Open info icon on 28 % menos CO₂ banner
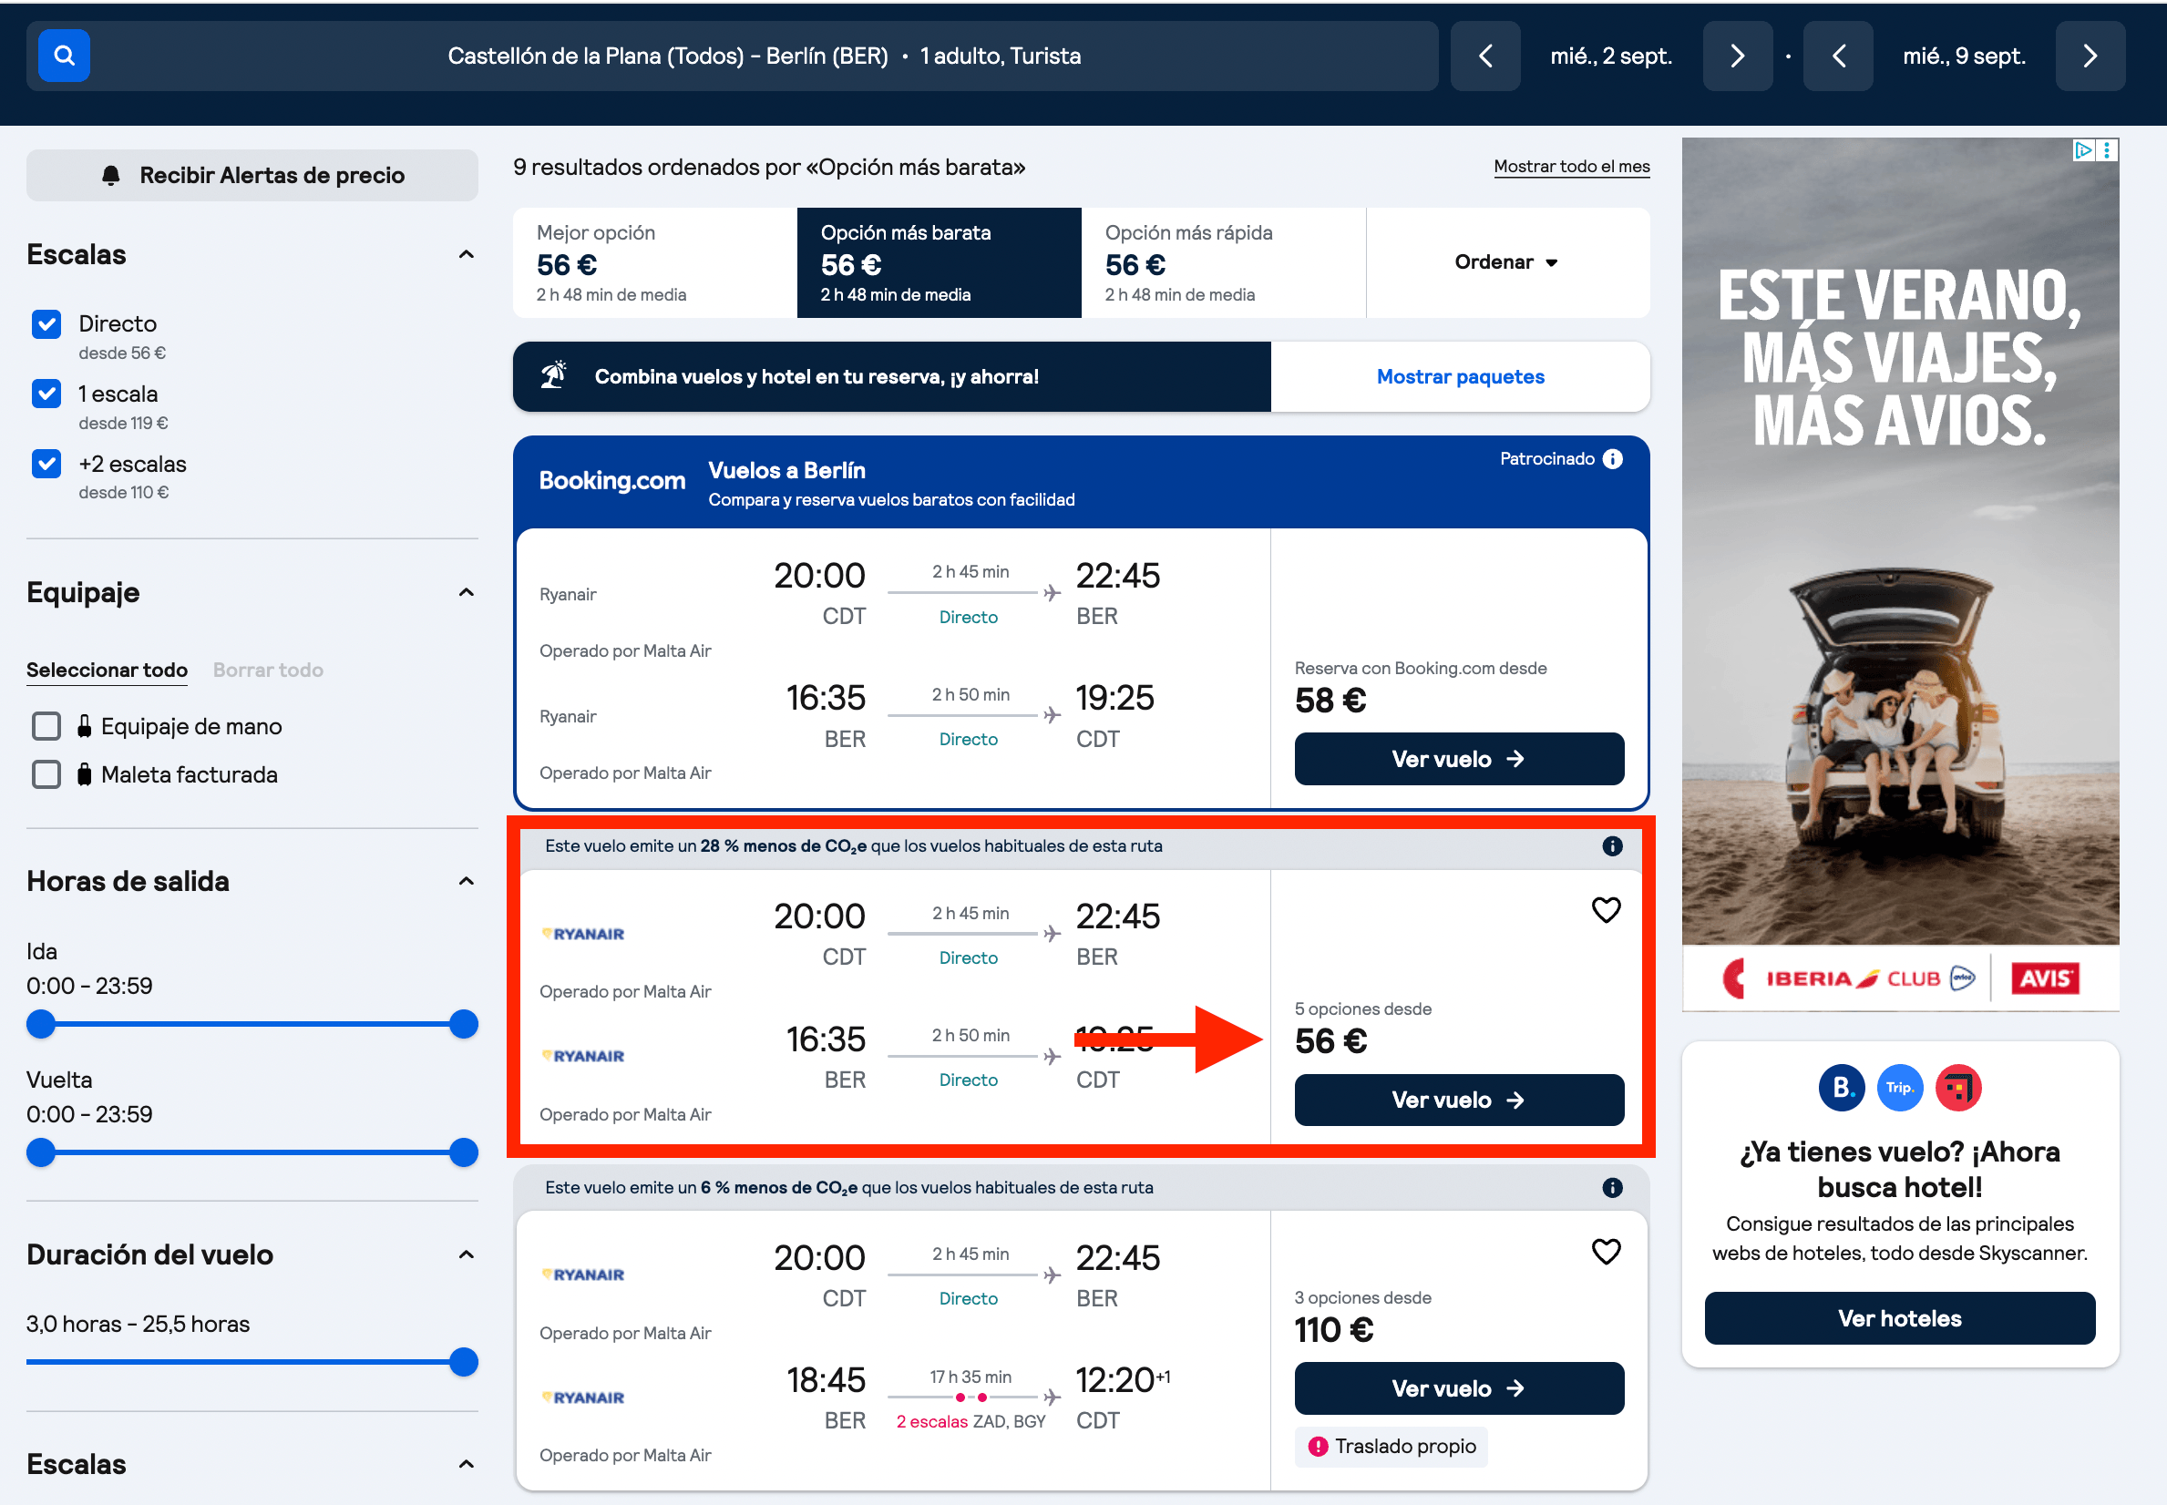 pyautogui.click(x=1613, y=845)
